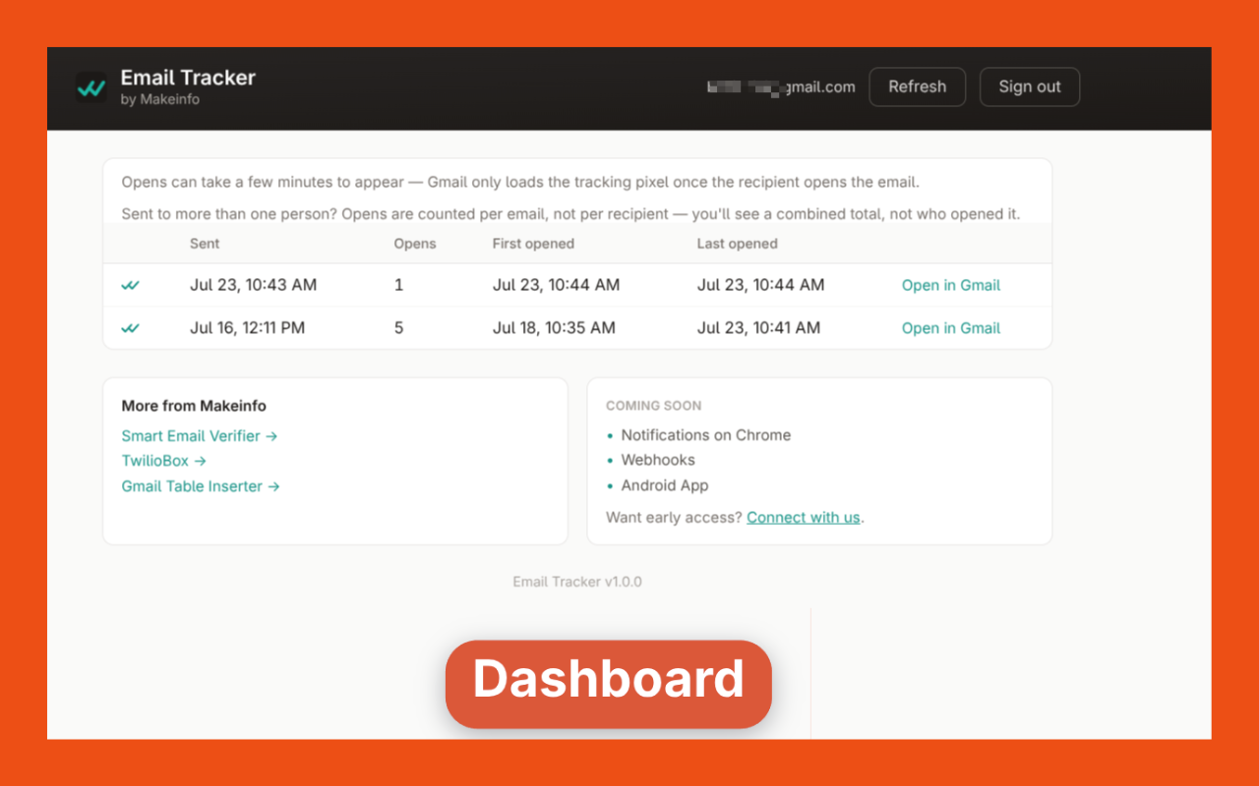Visit the TwilioBox link
The width and height of the screenshot is (1259, 786).
coord(163,461)
